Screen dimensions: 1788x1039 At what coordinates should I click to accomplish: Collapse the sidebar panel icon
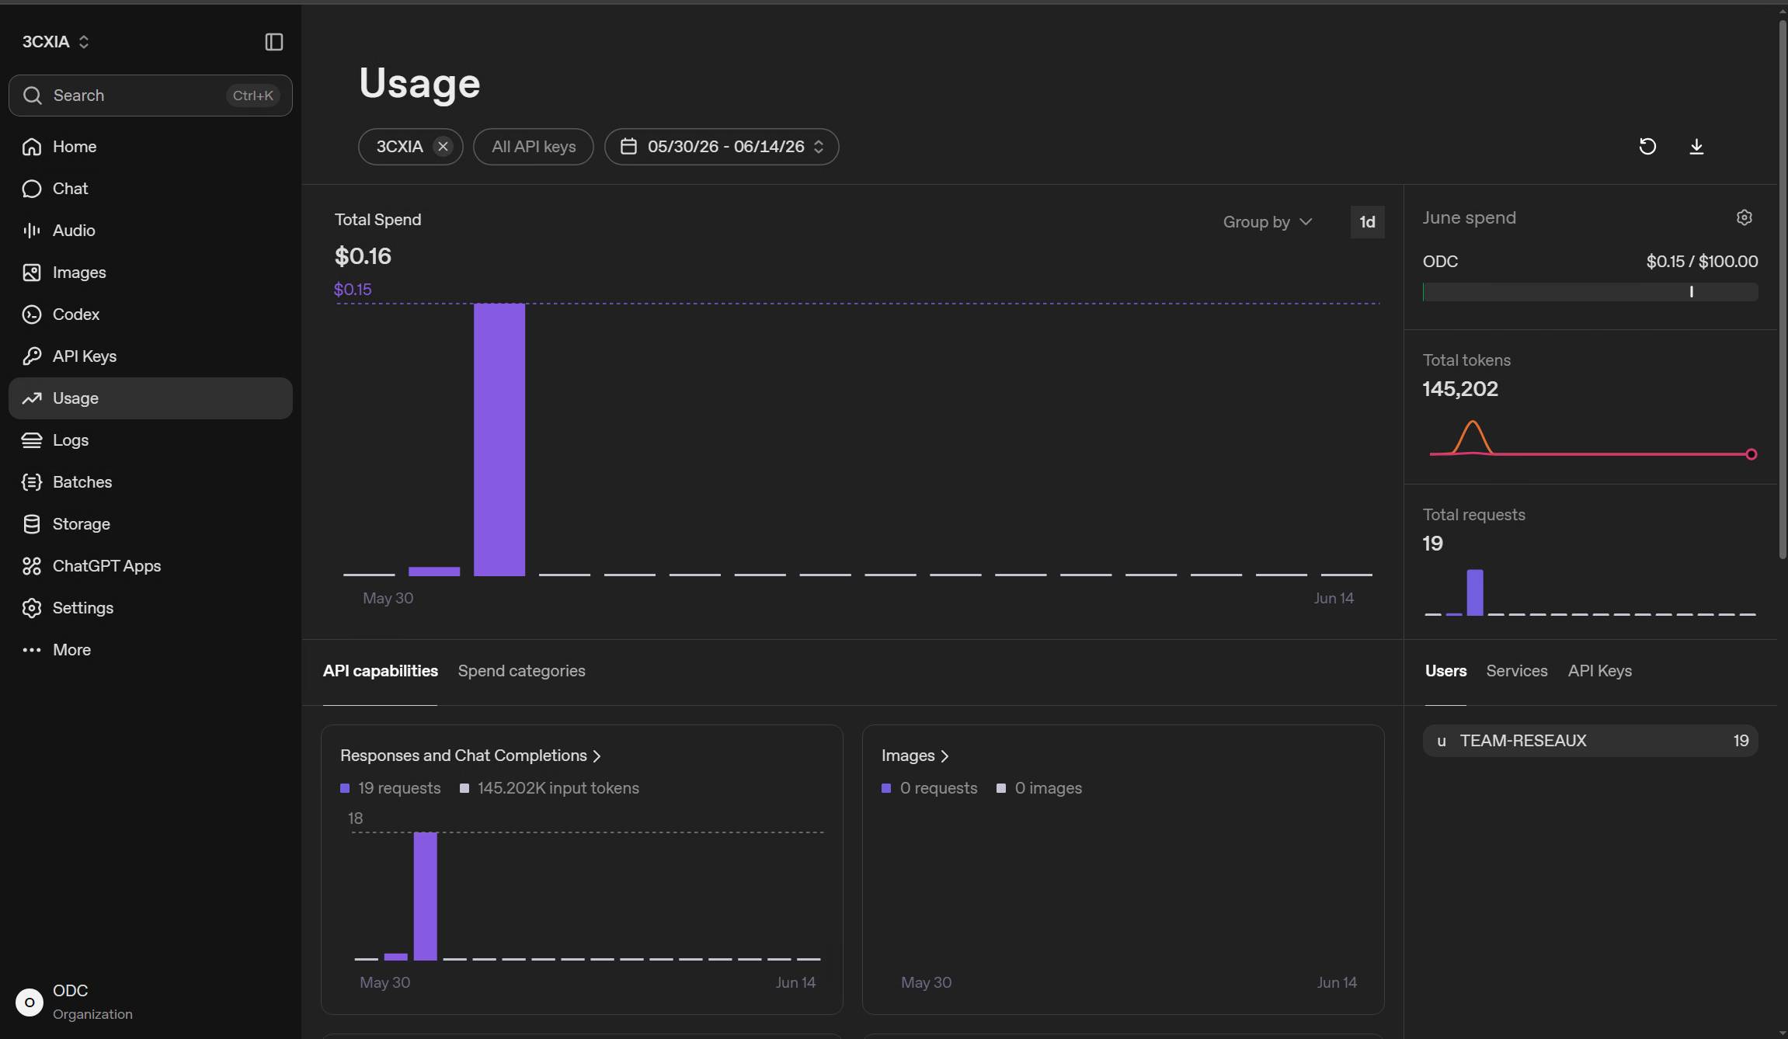point(273,42)
